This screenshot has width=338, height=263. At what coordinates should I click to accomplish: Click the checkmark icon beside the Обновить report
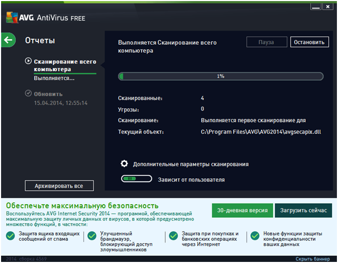pyautogui.click(x=28, y=93)
